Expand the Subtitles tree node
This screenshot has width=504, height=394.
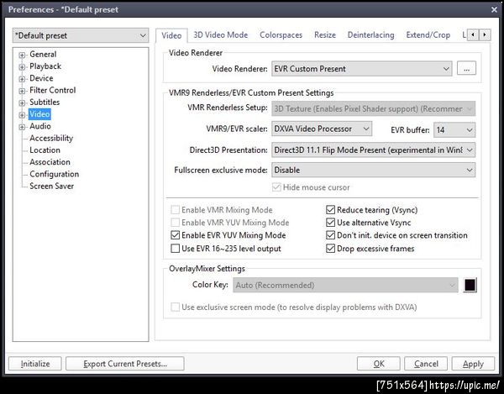tap(22, 102)
